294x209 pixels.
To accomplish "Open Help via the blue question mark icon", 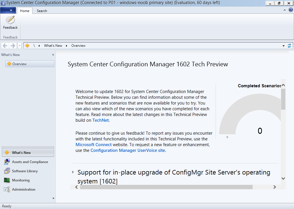I will [x=291, y=10].
